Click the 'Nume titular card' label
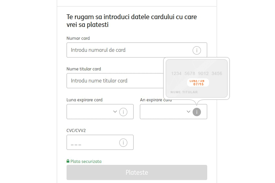 [84, 69]
